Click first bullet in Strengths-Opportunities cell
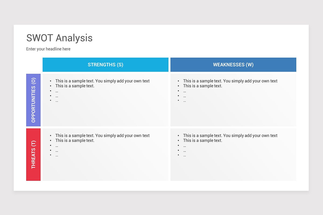The image size is (323, 215). click(x=102, y=81)
